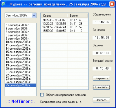Sort by the Сеанс column header
The width and height of the screenshot is (116, 108).
(54, 16)
